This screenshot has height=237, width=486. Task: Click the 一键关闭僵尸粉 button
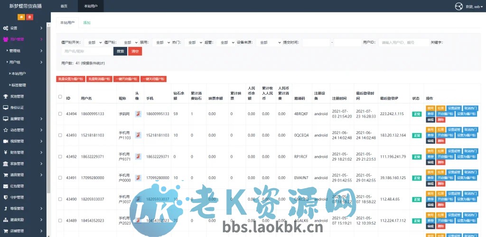pyautogui.click(x=153, y=79)
